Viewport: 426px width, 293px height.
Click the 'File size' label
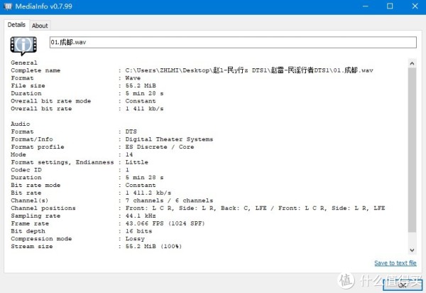pyautogui.click(x=28, y=86)
